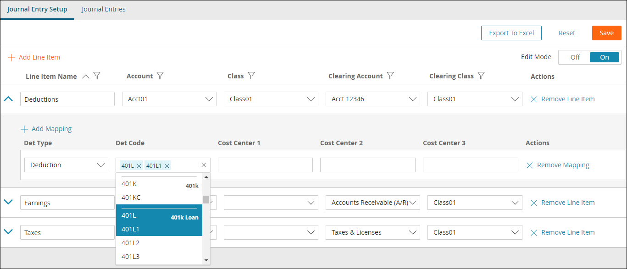
Task: Click Remove Line Item for Deductions
Action: pos(568,99)
